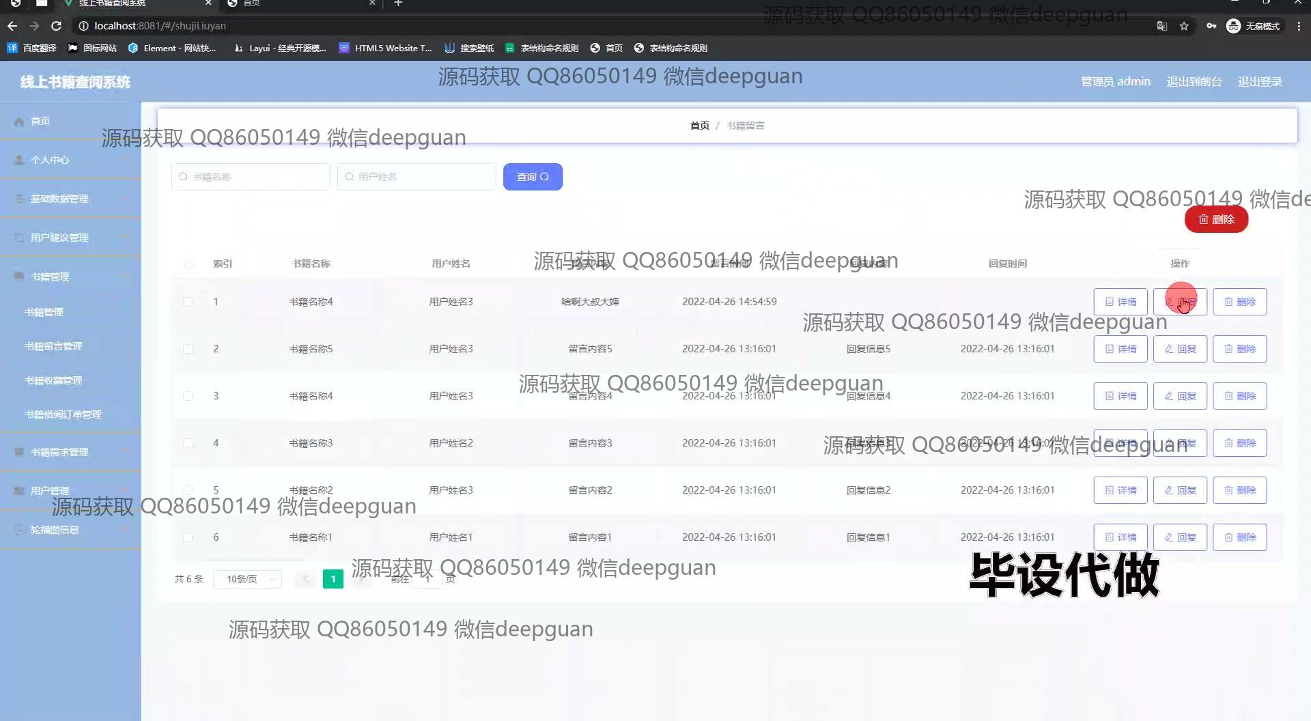The width and height of the screenshot is (1311, 721).
Task: Reload the page with browser refresh icon
Action: (x=56, y=26)
